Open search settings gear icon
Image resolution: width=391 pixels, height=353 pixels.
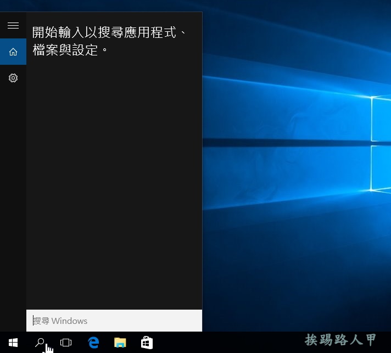coord(13,78)
